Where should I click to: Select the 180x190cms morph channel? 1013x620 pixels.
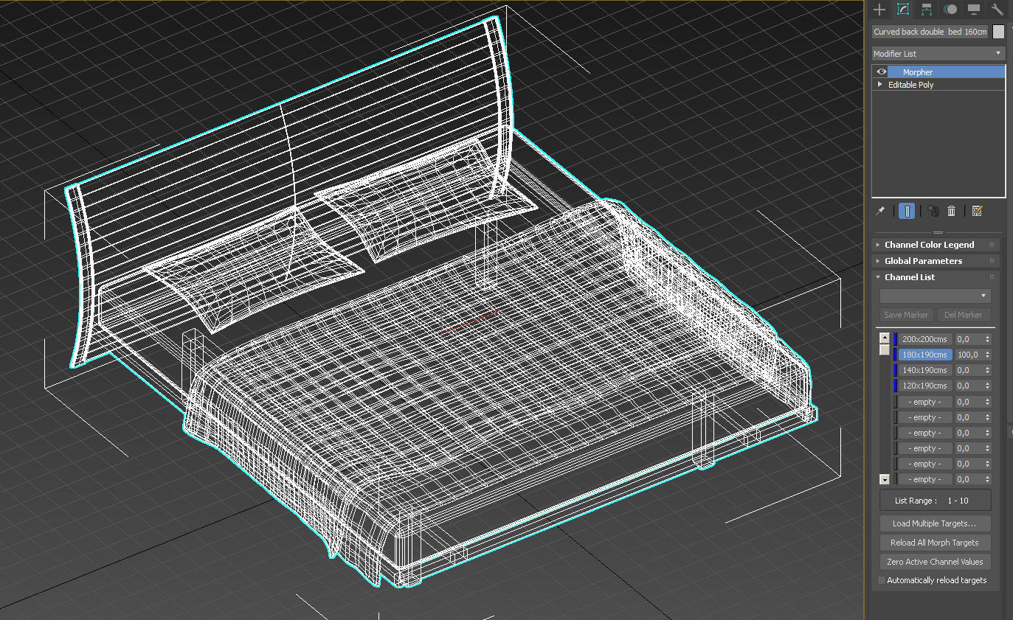tap(924, 355)
